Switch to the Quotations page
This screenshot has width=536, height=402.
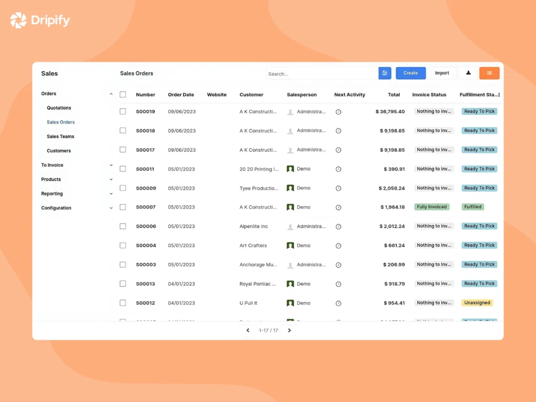pyautogui.click(x=58, y=108)
